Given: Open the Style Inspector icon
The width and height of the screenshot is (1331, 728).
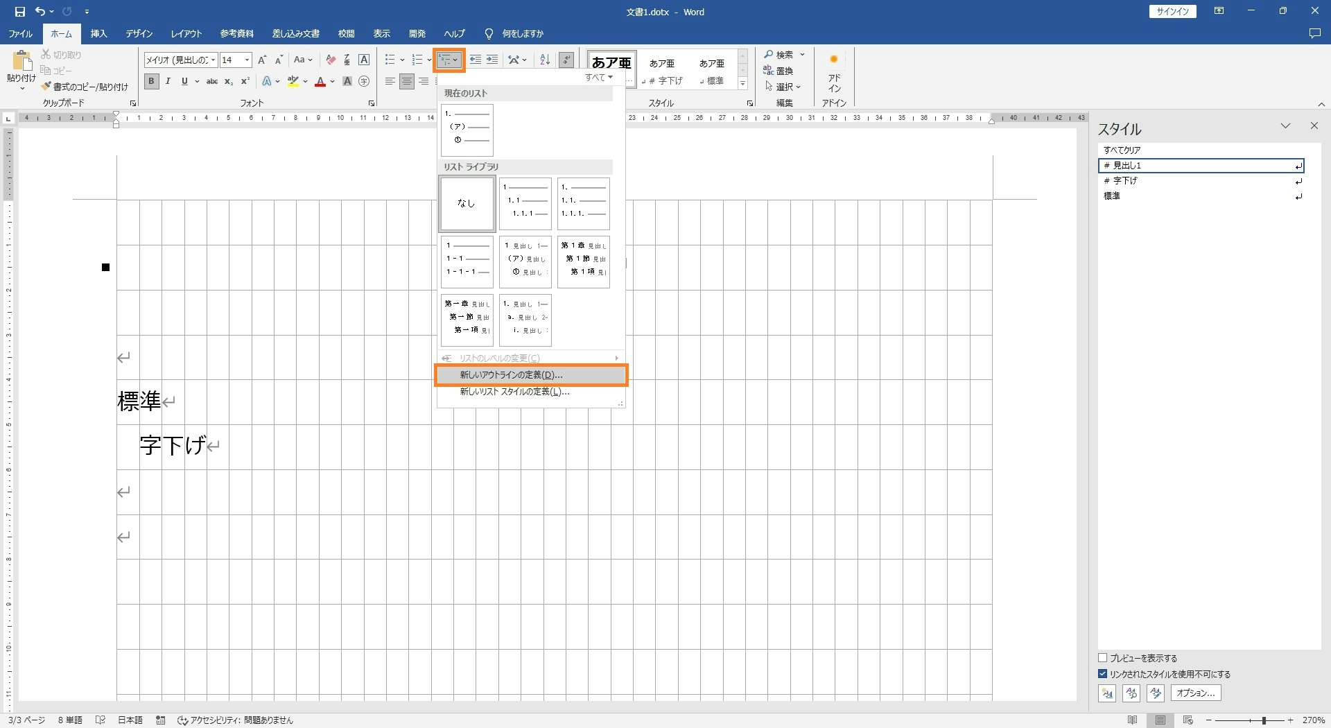Looking at the screenshot, I should pos(1131,693).
